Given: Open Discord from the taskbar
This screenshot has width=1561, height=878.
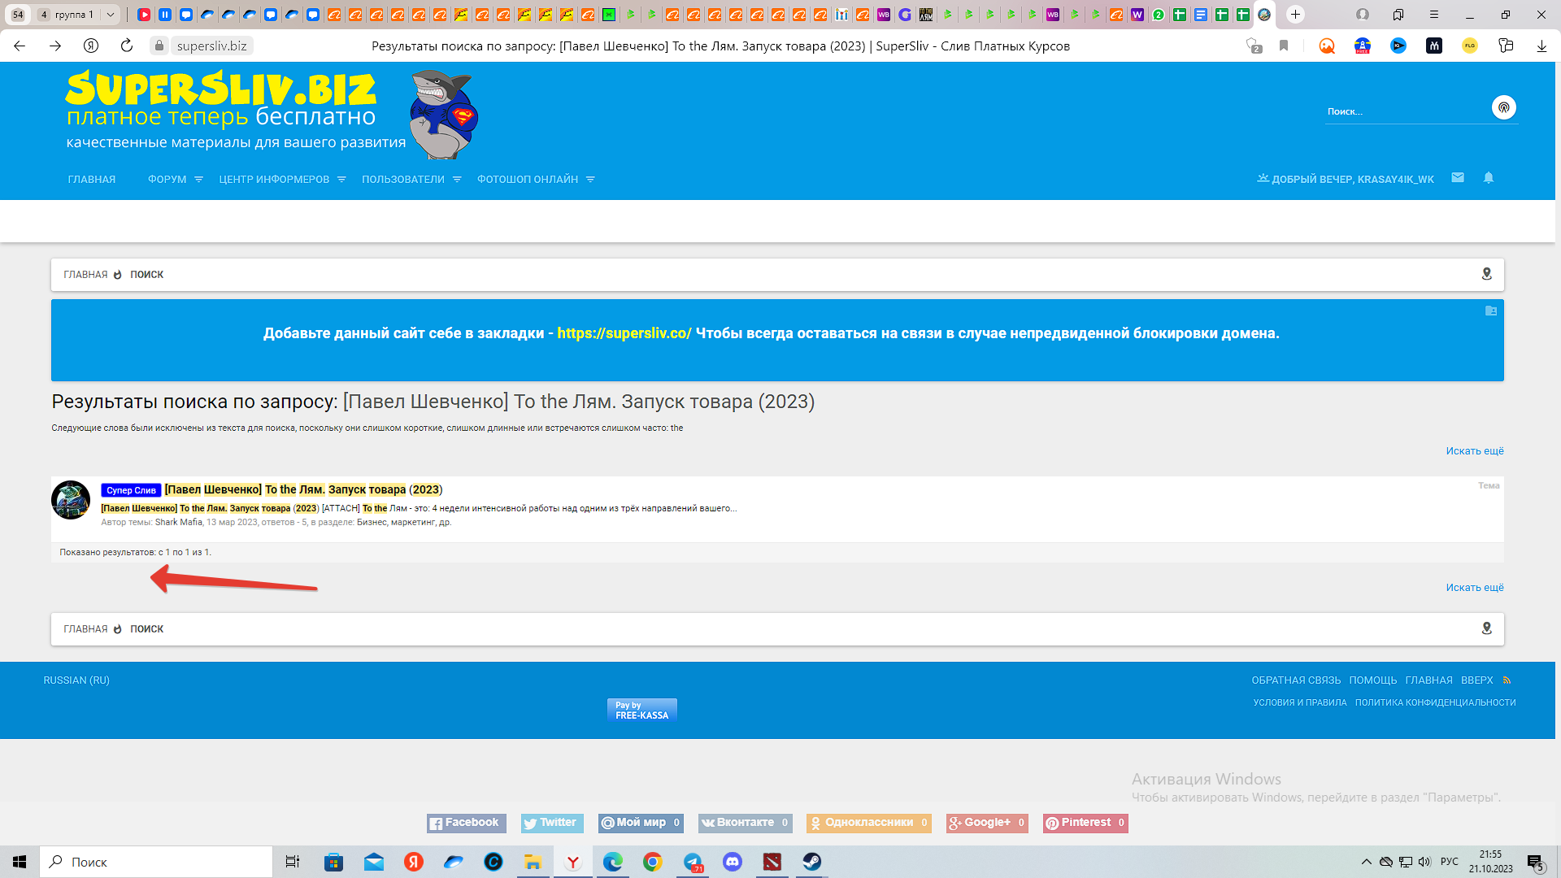Looking at the screenshot, I should coord(733,862).
